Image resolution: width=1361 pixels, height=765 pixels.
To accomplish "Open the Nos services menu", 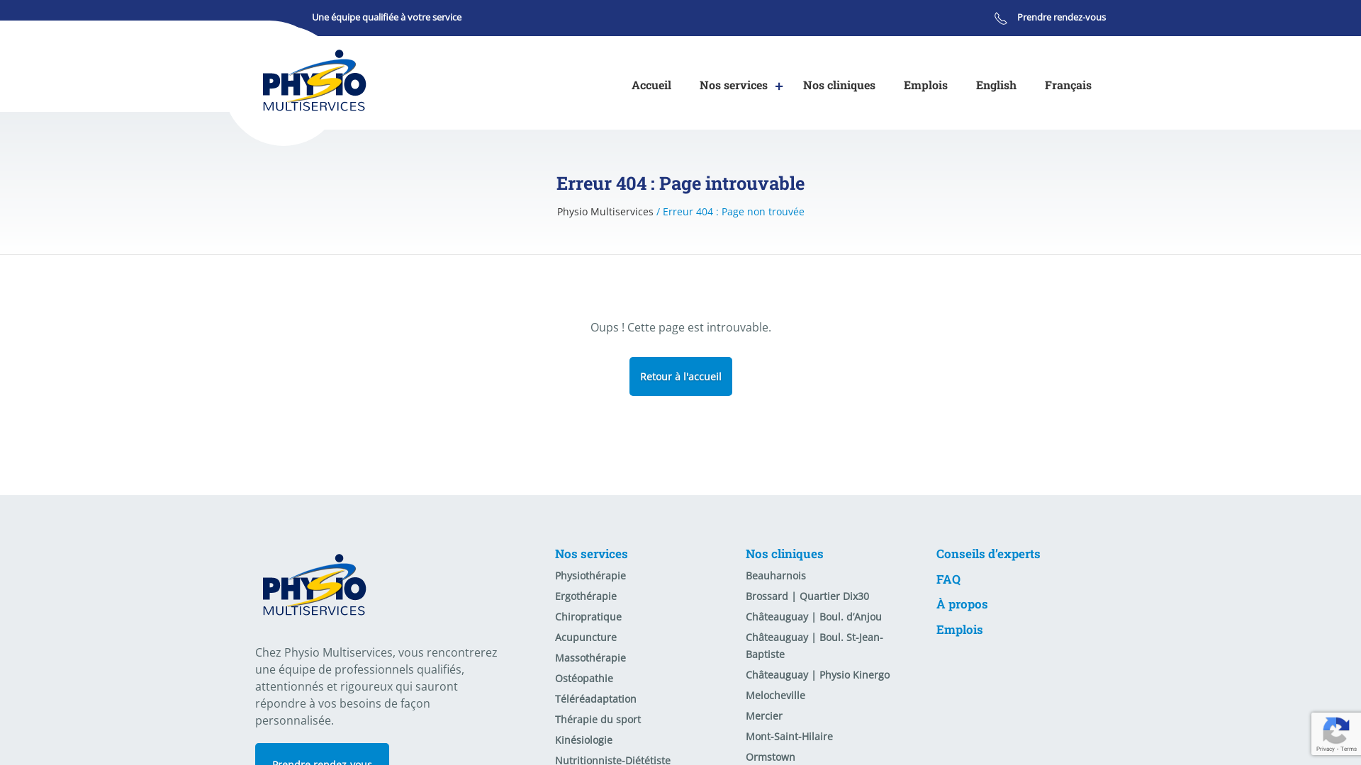I will click(x=733, y=85).
